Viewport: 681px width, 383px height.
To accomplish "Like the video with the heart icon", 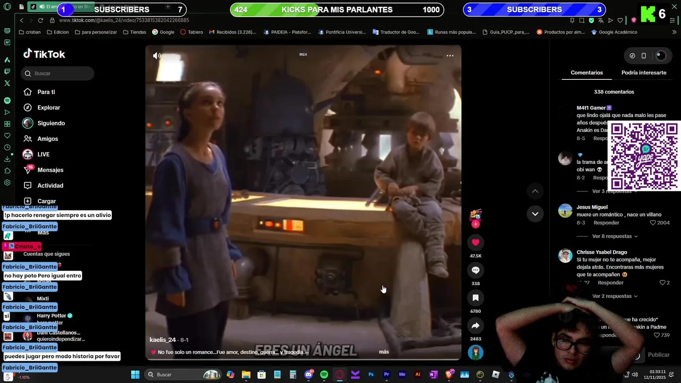I will tap(476, 243).
